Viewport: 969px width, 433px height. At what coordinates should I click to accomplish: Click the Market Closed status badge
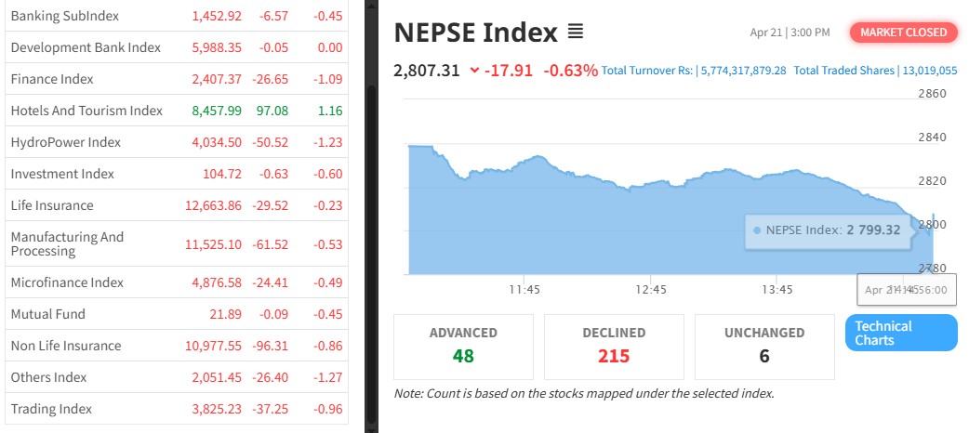pyautogui.click(x=903, y=33)
